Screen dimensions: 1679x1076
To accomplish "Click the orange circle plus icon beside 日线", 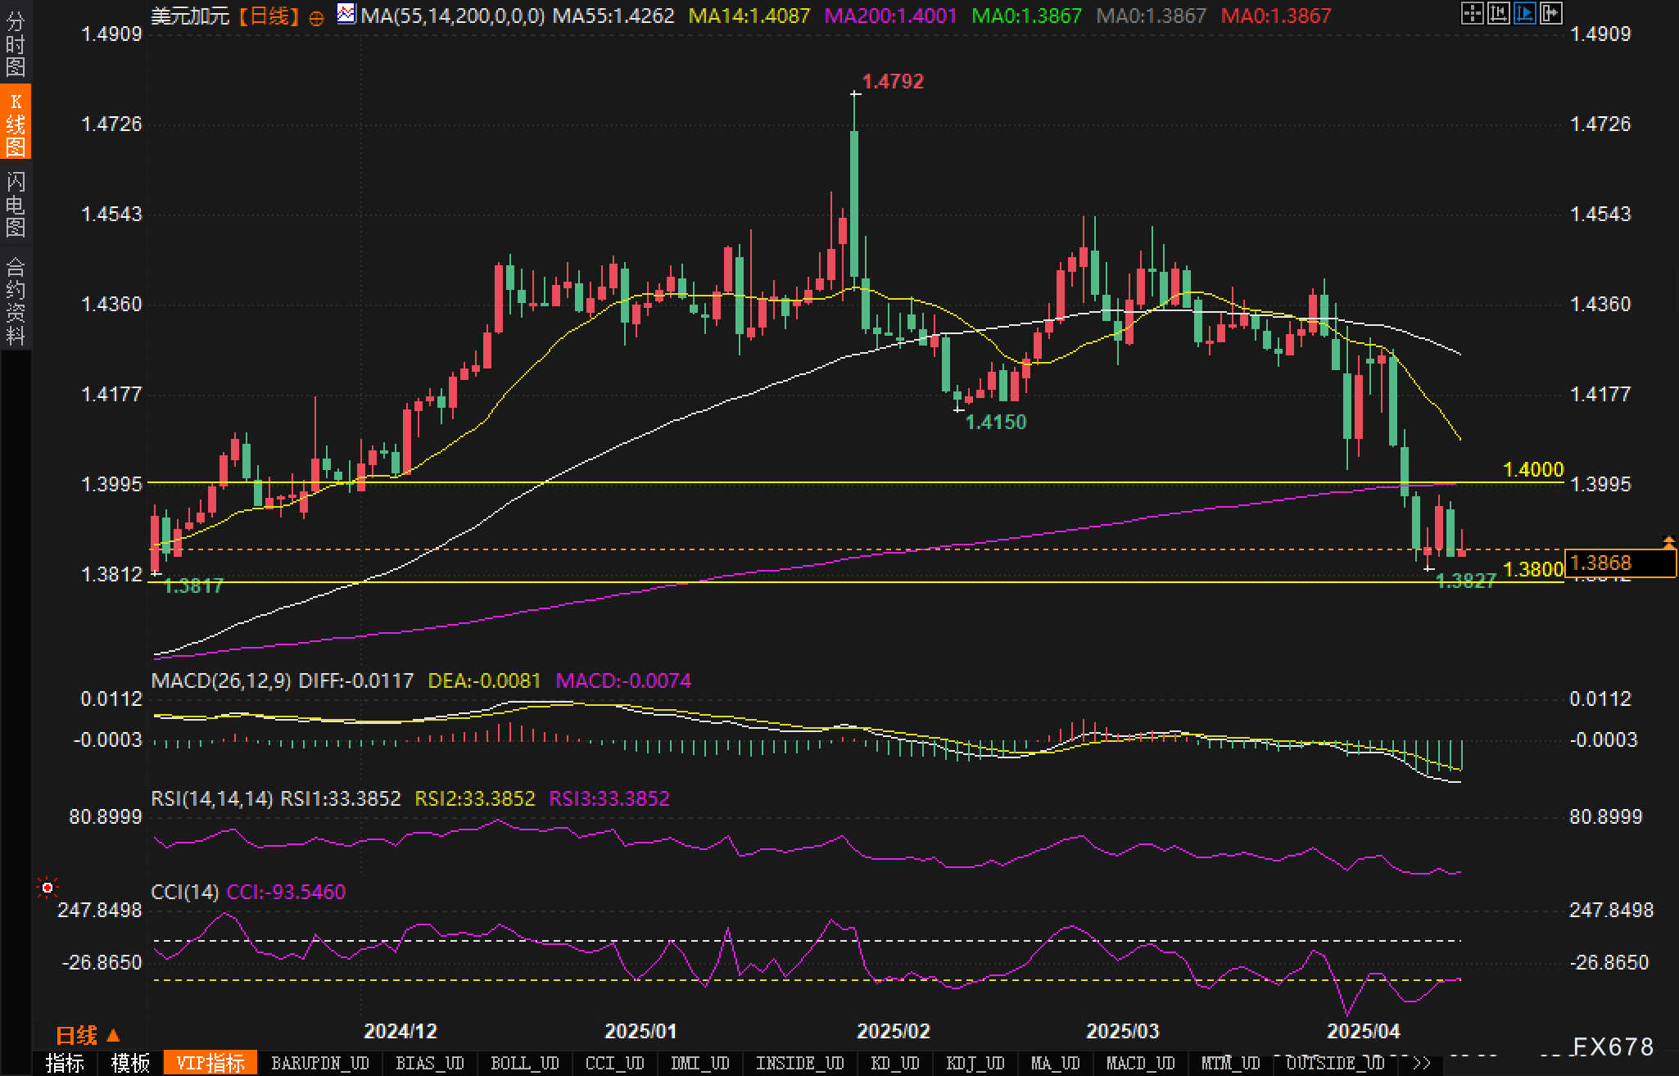I will tap(317, 18).
